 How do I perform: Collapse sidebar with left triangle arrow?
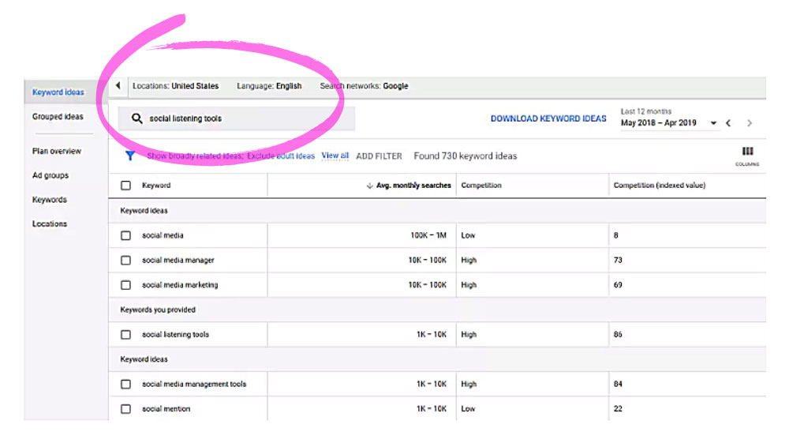pos(118,86)
